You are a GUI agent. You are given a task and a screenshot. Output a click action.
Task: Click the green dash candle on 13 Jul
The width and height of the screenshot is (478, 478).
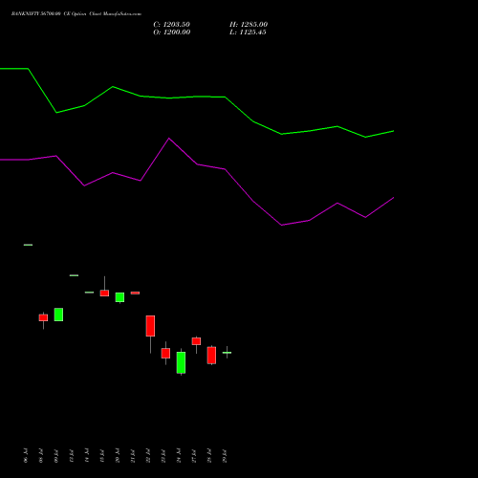[74, 275]
